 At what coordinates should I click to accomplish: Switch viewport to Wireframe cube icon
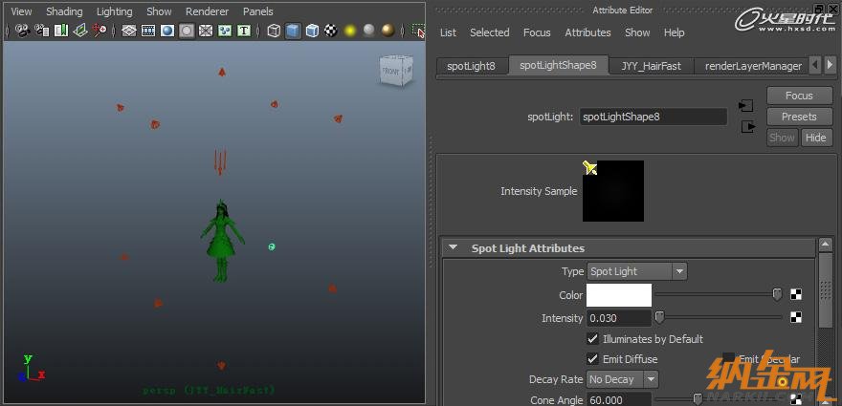point(274,31)
